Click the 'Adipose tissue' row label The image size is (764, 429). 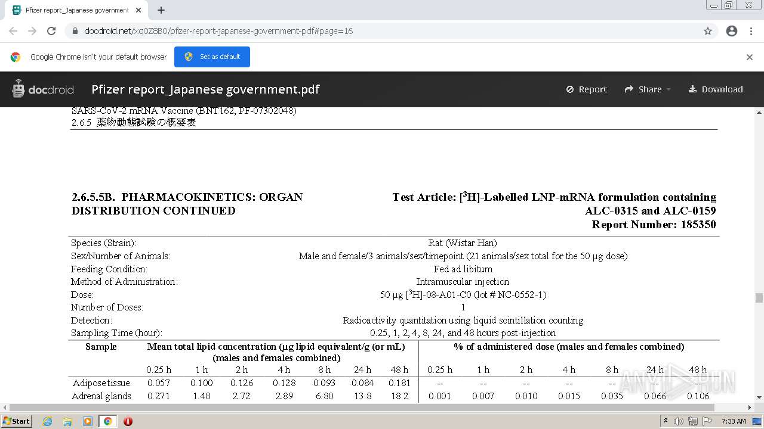tap(101, 383)
